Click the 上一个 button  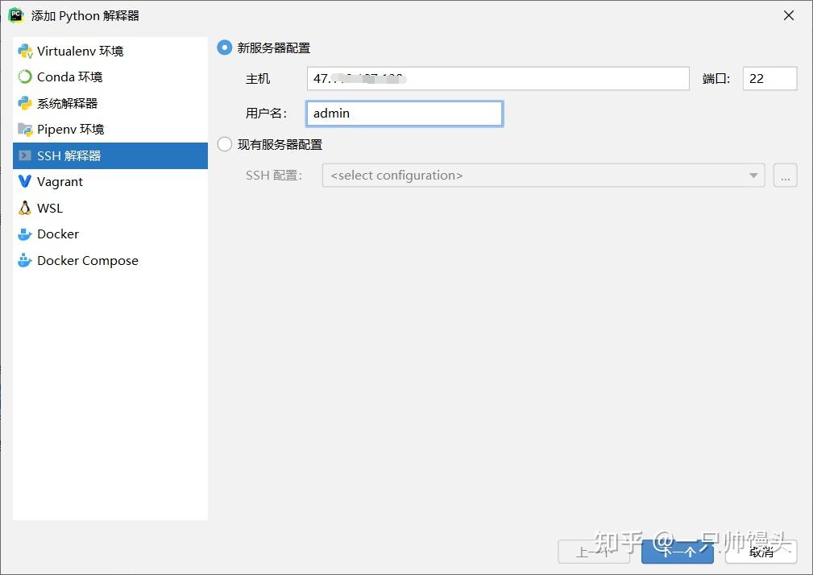[595, 552]
